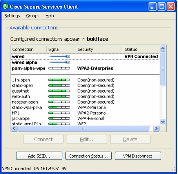Close the Cisco Secure Services Client window
The width and height of the screenshot is (178, 174).
[x=171, y=7]
